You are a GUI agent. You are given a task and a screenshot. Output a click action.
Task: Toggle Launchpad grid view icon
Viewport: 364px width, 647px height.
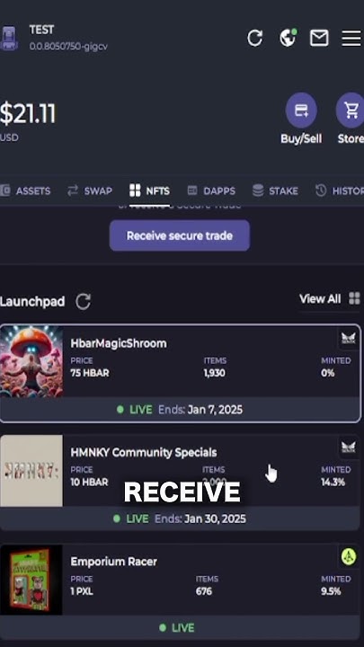click(354, 298)
